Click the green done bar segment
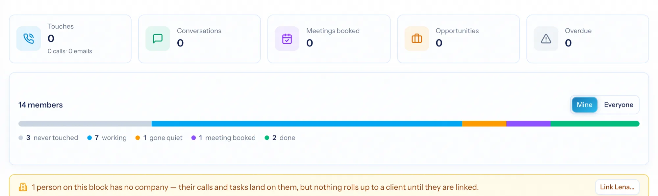The width and height of the screenshot is (658, 196). 595,124
